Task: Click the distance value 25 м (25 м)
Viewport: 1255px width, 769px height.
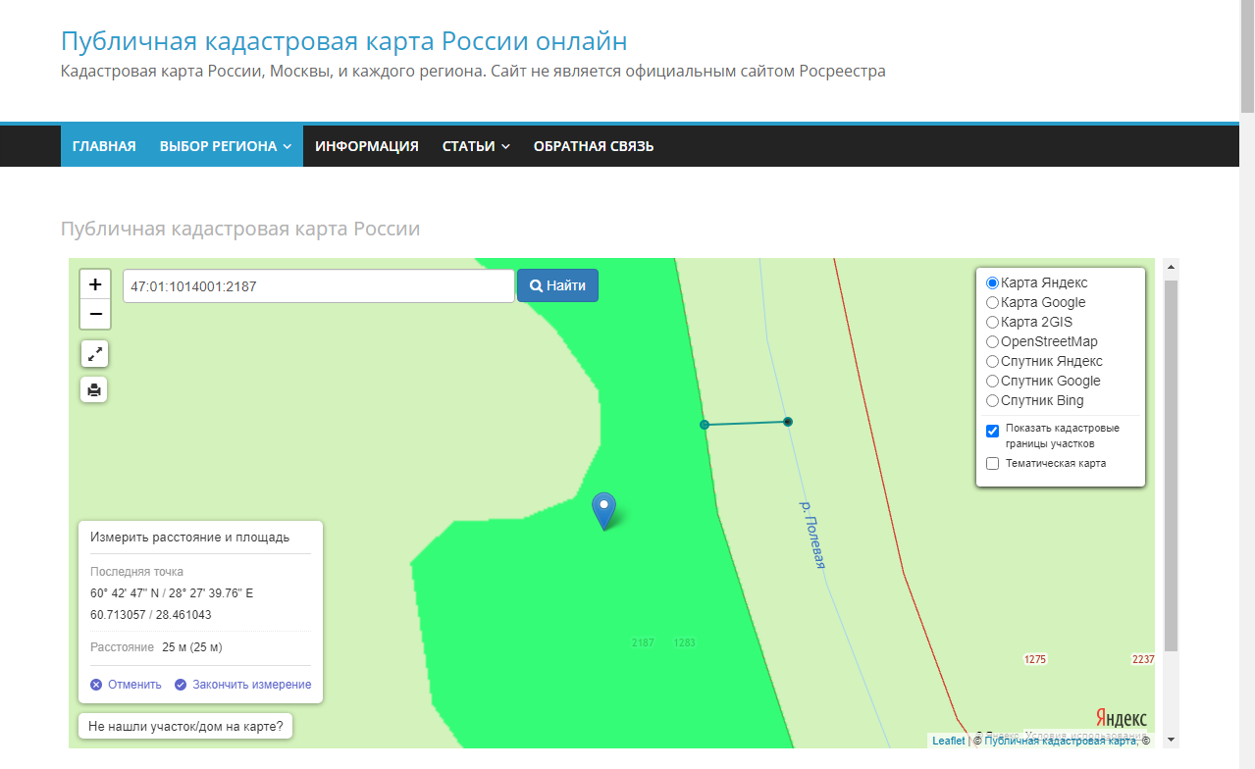Action: coord(191,647)
